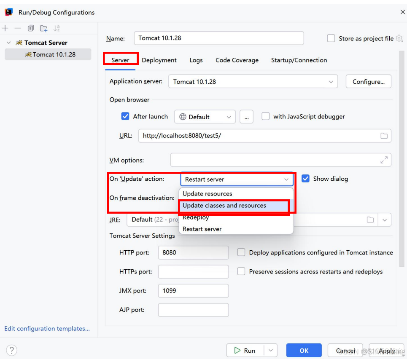Image resolution: width=407 pixels, height=359 pixels.
Task: Click the add new configuration plus icon
Action: [5, 28]
